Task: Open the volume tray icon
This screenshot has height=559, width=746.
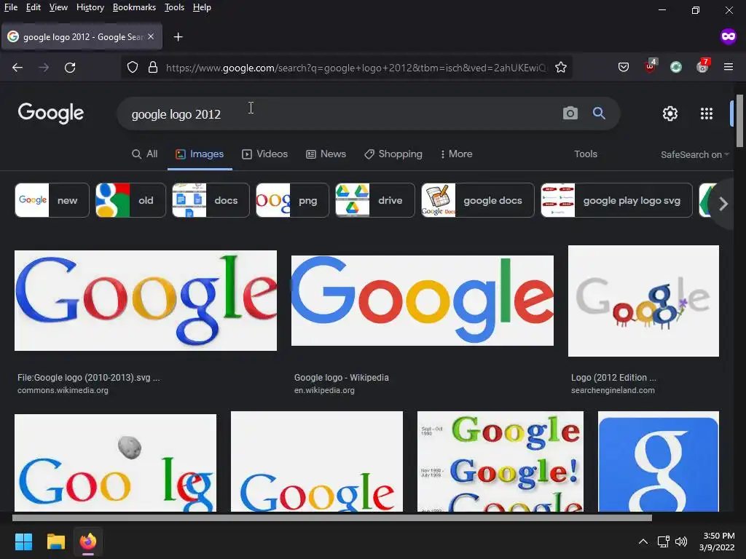Action: click(681, 542)
